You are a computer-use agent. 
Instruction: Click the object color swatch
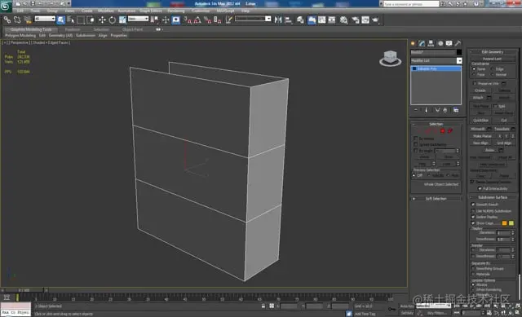click(459, 52)
